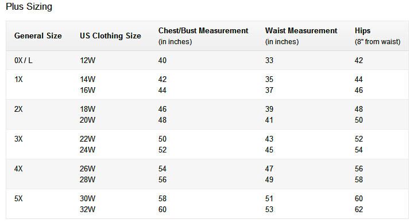Image resolution: width=414 pixels, height=223 pixels.
Task: Click the 4X general size cell
Action: point(18,169)
